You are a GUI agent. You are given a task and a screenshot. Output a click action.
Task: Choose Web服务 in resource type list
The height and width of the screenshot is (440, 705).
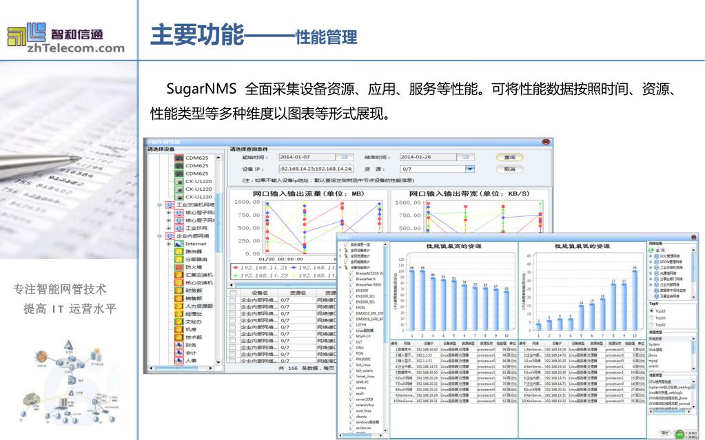click(x=655, y=350)
